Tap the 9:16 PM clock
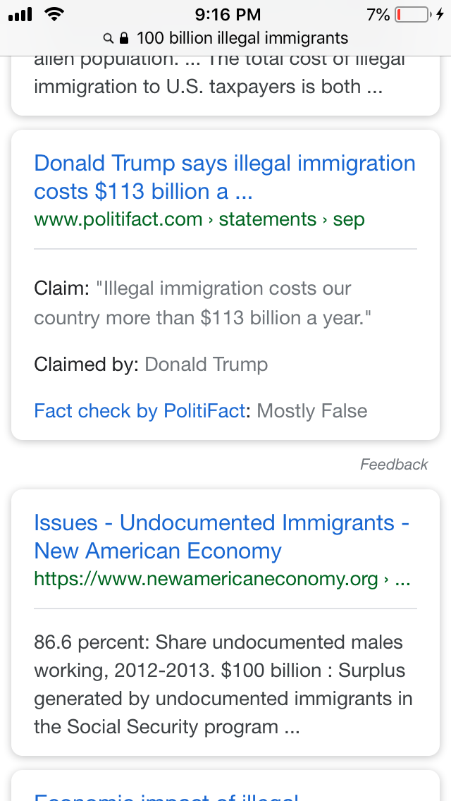The width and height of the screenshot is (451, 801). [228, 15]
